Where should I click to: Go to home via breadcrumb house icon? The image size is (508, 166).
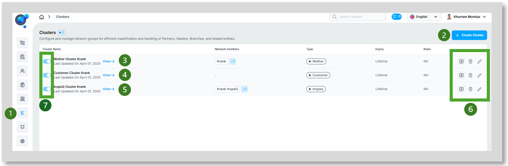coord(42,17)
